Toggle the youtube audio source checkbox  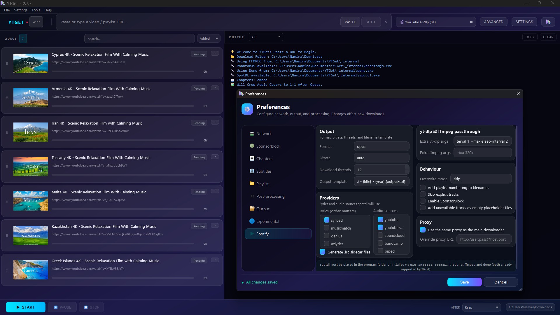click(x=380, y=220)
